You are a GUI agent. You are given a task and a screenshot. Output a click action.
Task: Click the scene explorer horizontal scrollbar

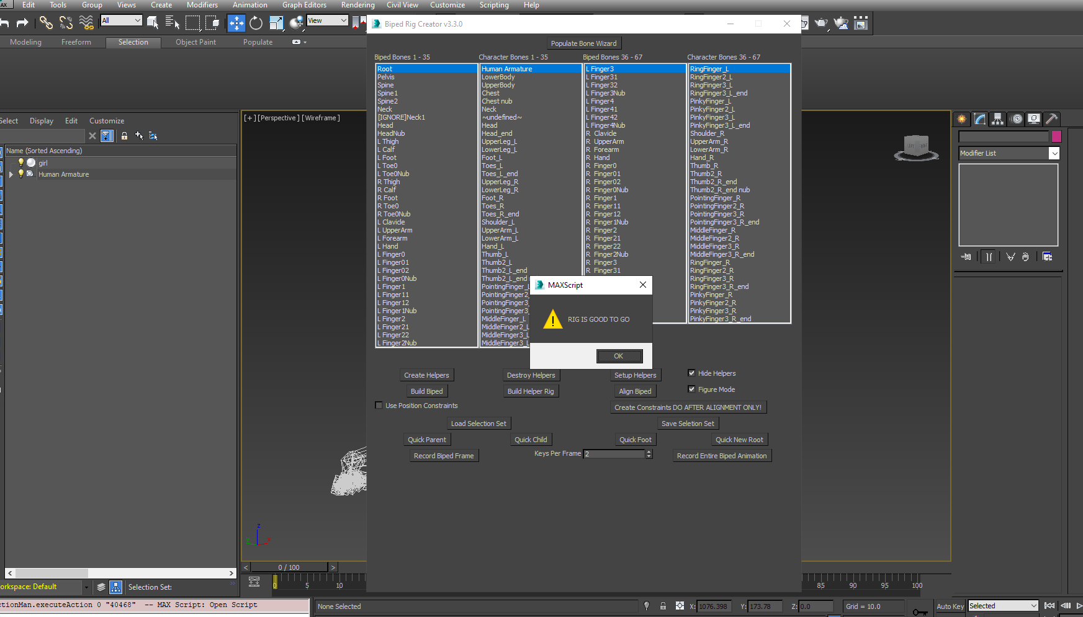point(121,573)
